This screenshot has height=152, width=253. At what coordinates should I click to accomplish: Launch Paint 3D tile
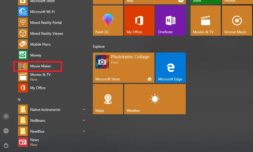point(108,21)
